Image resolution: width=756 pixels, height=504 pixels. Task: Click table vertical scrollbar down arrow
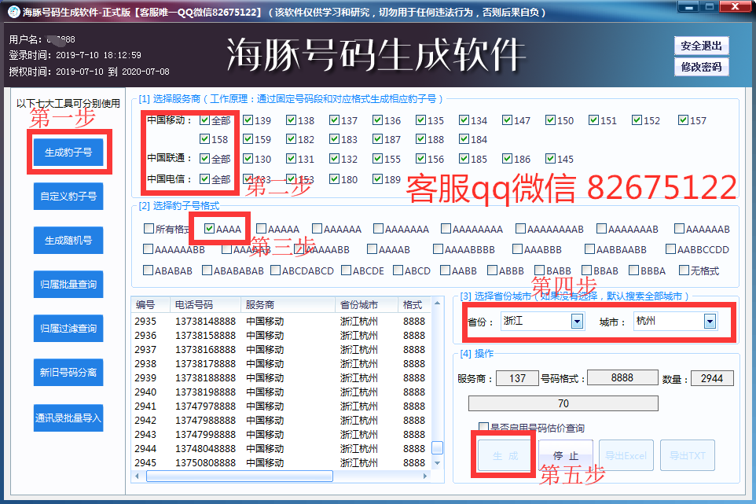point(437,463)
